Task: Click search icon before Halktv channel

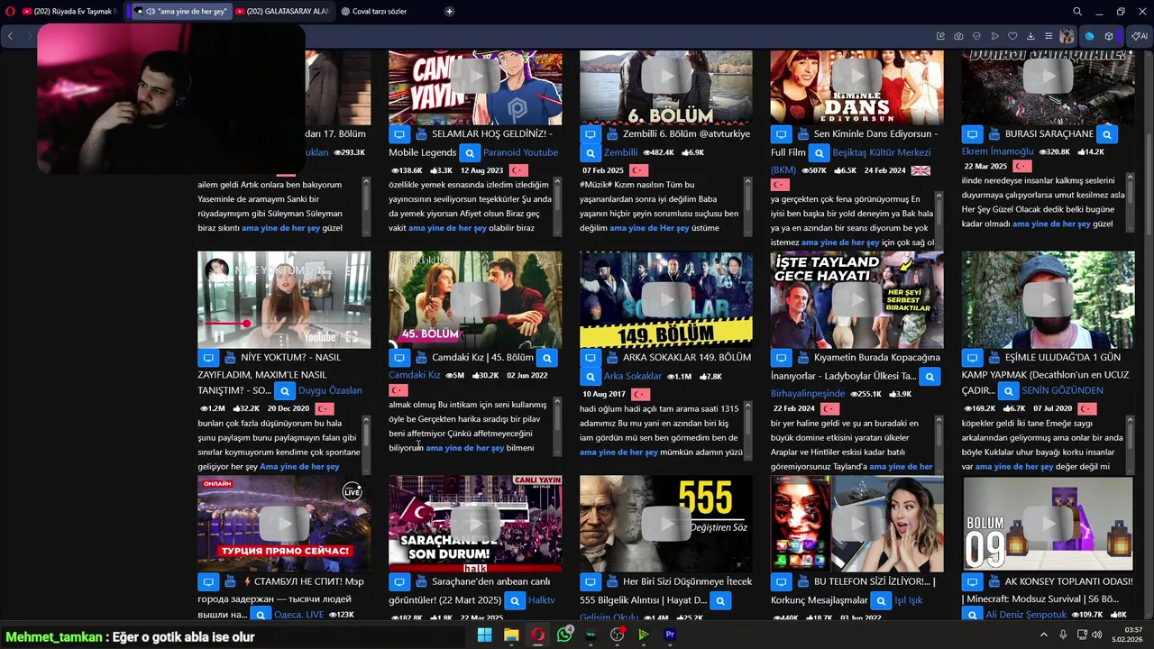Action: click(x=514, y=599)
